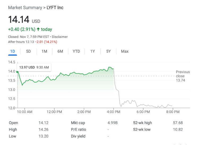This screenshot has height=148, width=200.
Task: Open the Disclaimer link
Action: (x=60, y=37)
